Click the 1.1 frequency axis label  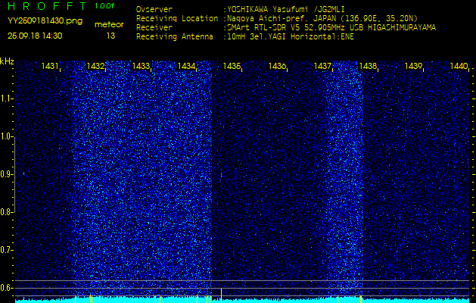pyautogui.click(x=5, y=98)
